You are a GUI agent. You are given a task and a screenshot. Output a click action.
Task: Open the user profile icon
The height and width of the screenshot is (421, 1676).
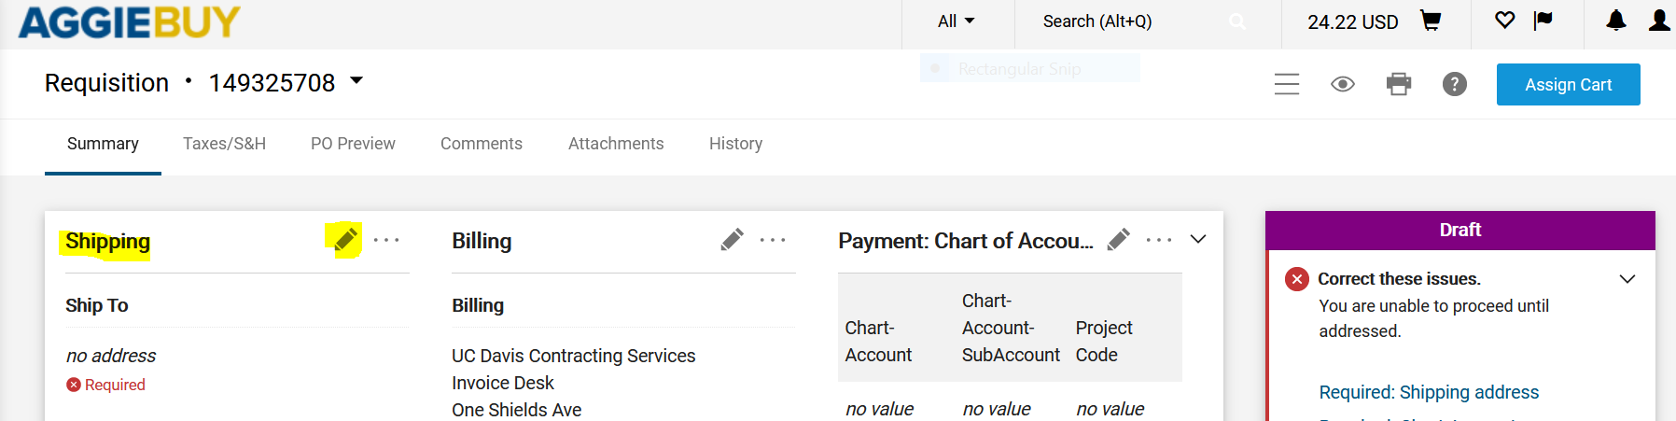[1659, 20]
